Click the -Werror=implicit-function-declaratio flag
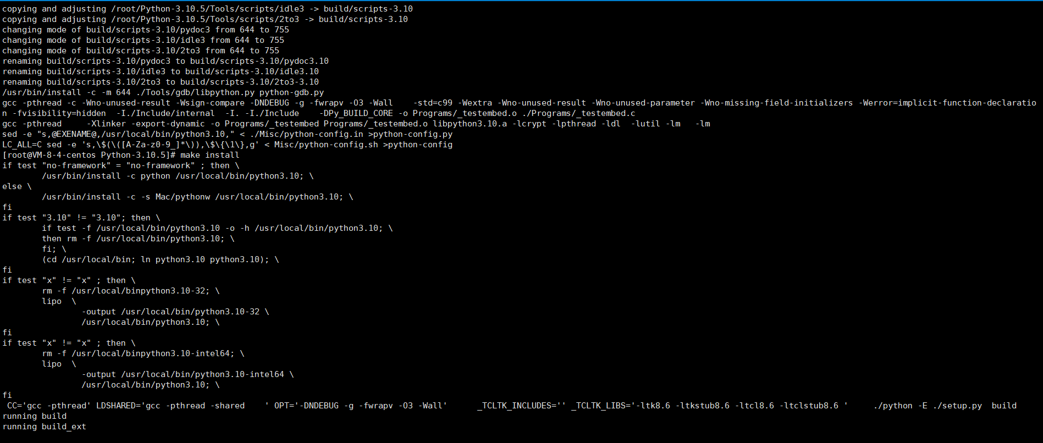The height and width of the screenshot is (443, 1043). 947,103
